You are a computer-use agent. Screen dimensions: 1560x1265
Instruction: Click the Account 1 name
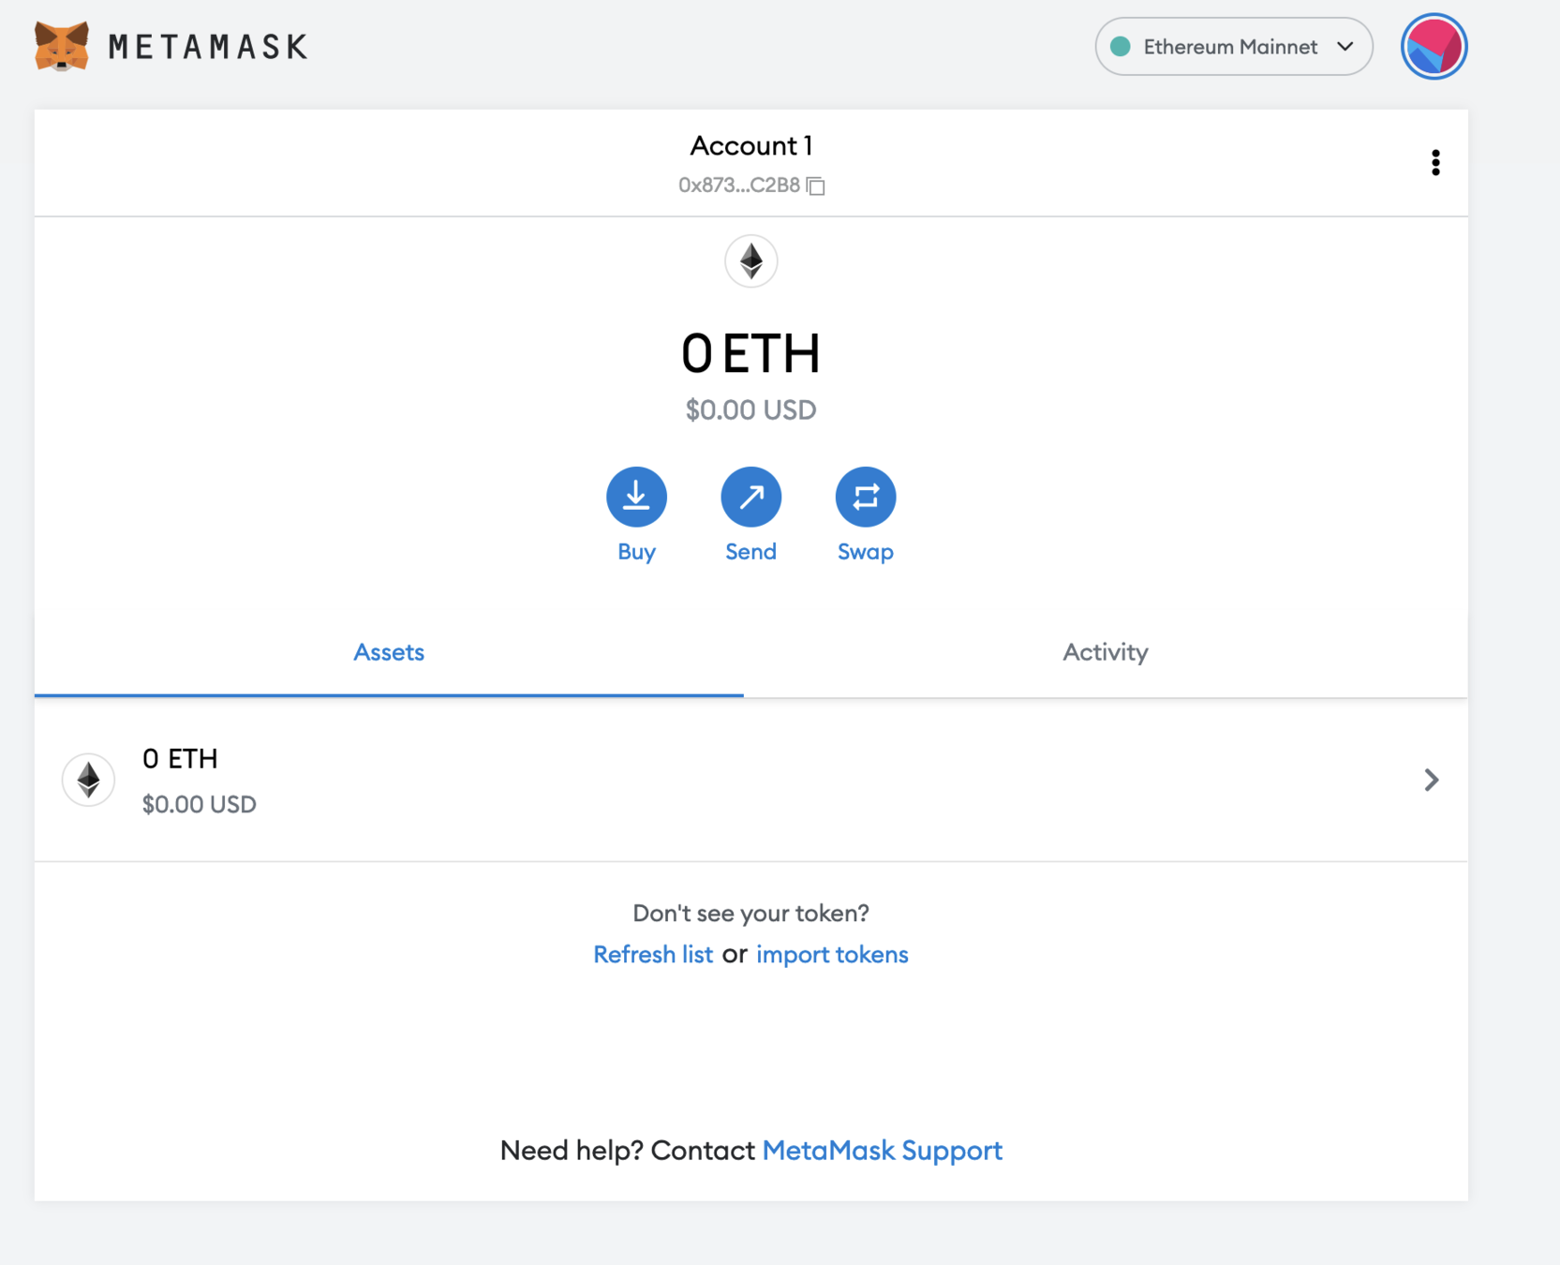[x=751, y=145]
